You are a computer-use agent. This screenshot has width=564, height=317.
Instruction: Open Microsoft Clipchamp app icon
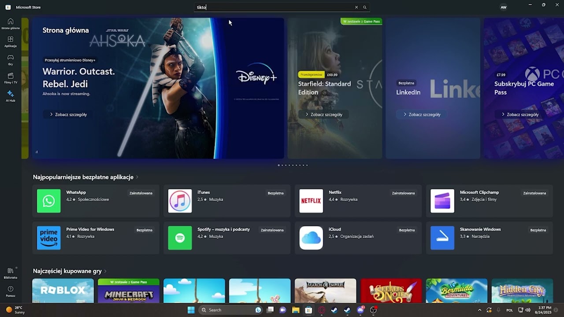click(442, 201)
